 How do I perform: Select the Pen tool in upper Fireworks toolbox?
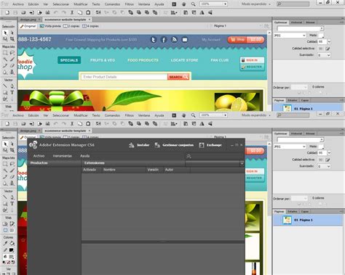click(12, 86)
